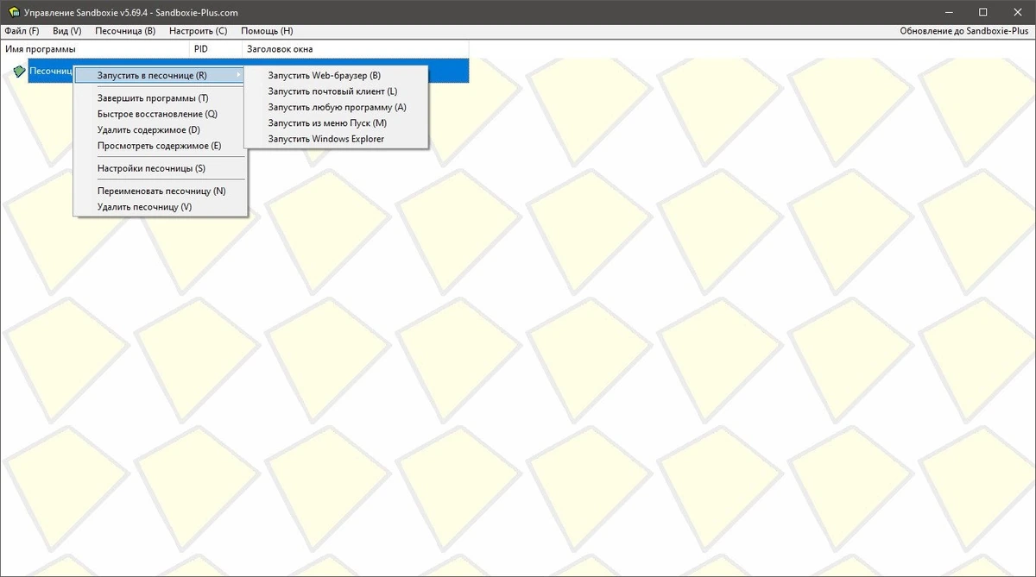This screenshot has height=577, width=1036.
Task: Select Просмотреть содержимое (E)
Action: pos(161,146)
